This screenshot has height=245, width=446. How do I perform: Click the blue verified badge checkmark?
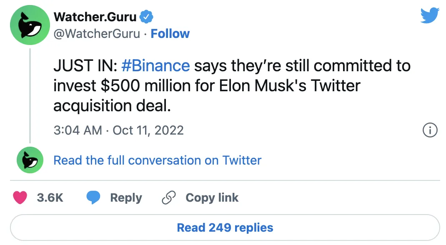146,17
